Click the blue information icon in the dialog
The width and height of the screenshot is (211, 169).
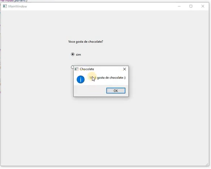pyautogui.click(x=80, y=79)
